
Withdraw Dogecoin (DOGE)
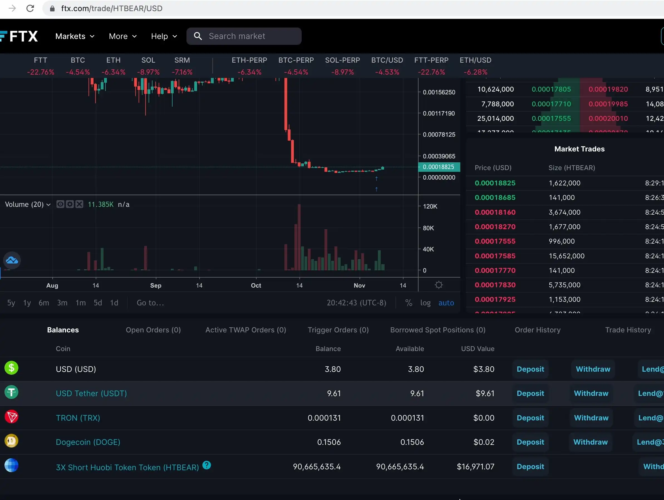591,442
